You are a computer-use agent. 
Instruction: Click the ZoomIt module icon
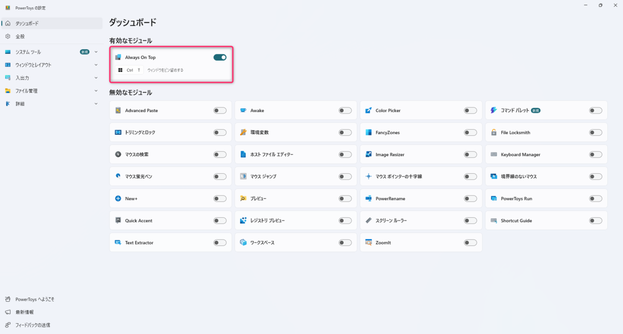pos(368,243)
